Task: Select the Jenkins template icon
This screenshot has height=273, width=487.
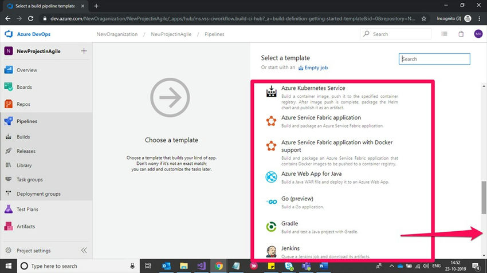Action: pyautogui.click(x=271, y=252)
